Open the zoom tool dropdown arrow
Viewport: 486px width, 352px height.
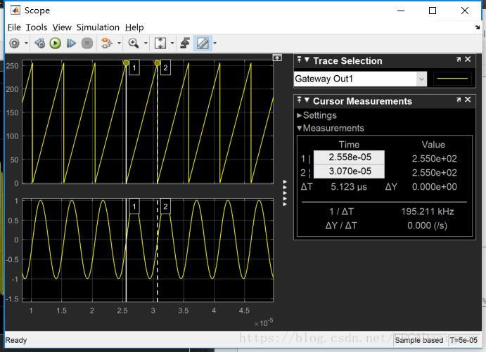click(x=146, y=43)
